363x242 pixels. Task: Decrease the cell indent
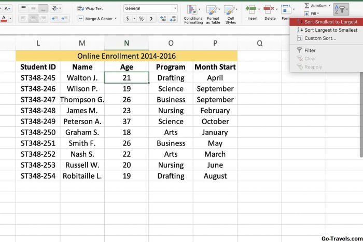pos(54,18)
